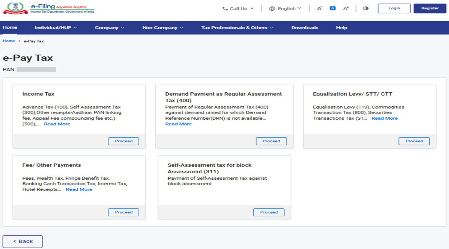Image resolution: width=449 pixels, height=249 pixels.
Task: Expand the Tax Professionals & Others menu
Action: [x=237, y=28]
